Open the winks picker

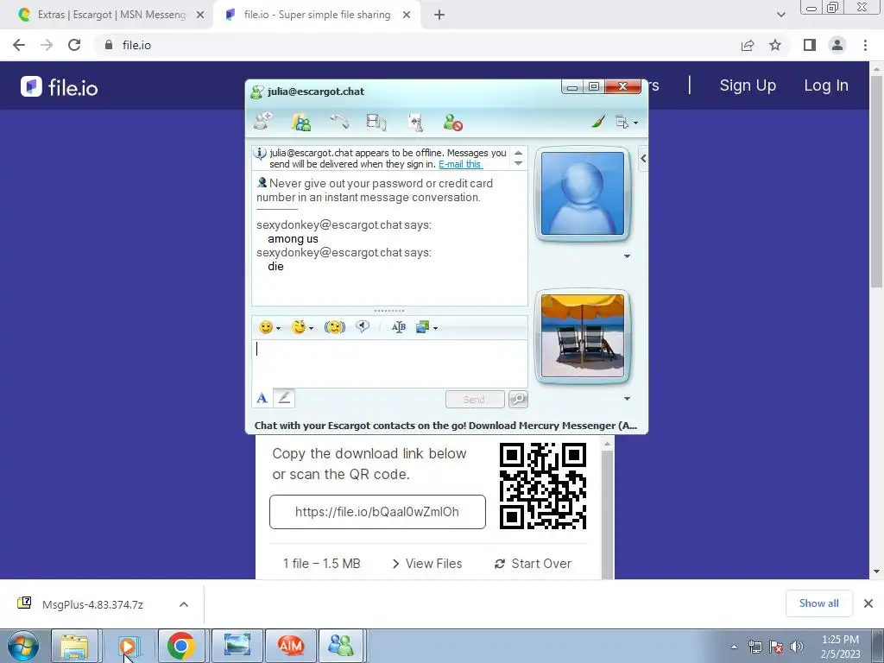pos(298,327)
